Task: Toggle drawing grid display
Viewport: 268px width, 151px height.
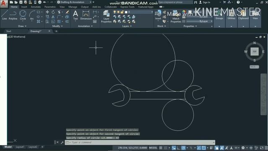Action: pyautogui.click(x=161, y=148)
